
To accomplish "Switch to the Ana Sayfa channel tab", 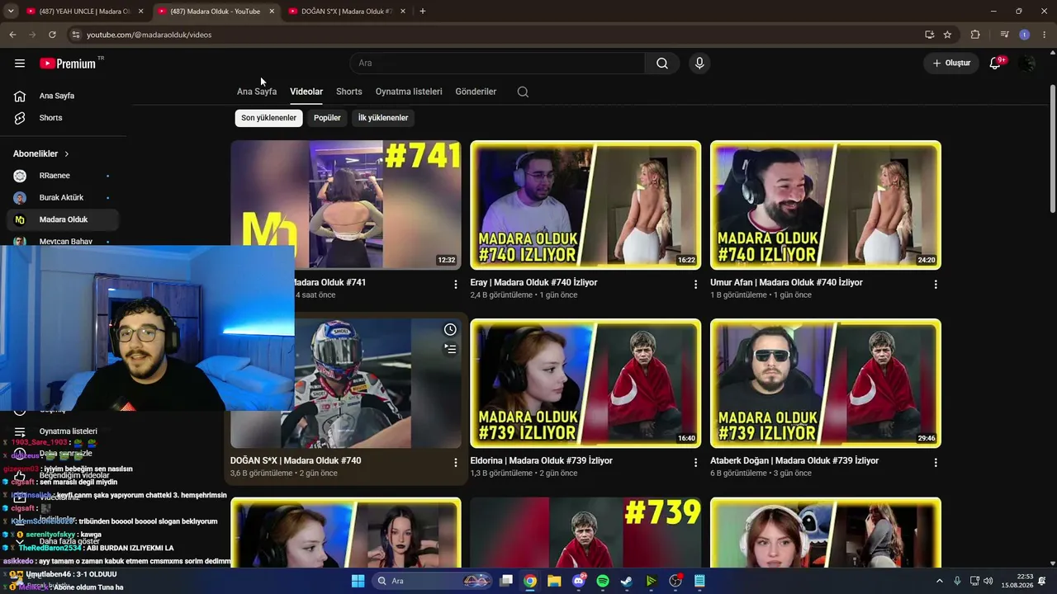I will [x=257, y=92].
